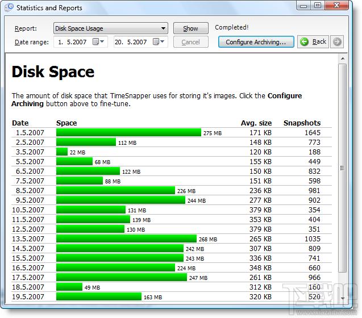Open the Report dropdown showing Disk Space Usage
Screen dimensions: 362x318
coord(111,28)
